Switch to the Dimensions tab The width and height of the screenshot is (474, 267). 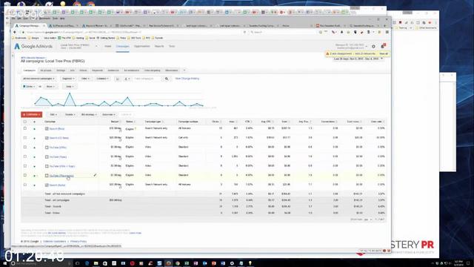171,70
